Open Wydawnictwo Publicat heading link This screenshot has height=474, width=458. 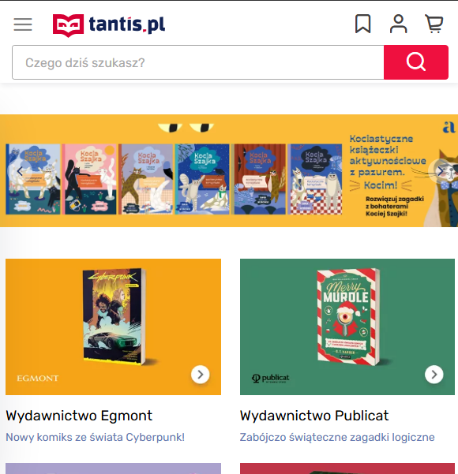pos(314,416)
